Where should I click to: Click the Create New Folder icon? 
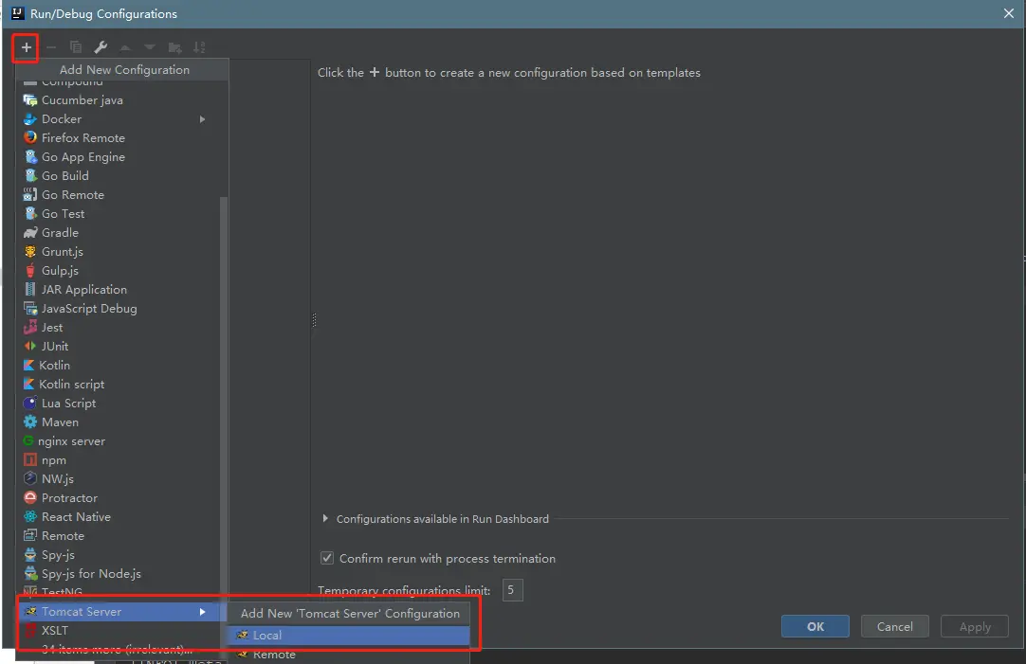click(174, 47)
